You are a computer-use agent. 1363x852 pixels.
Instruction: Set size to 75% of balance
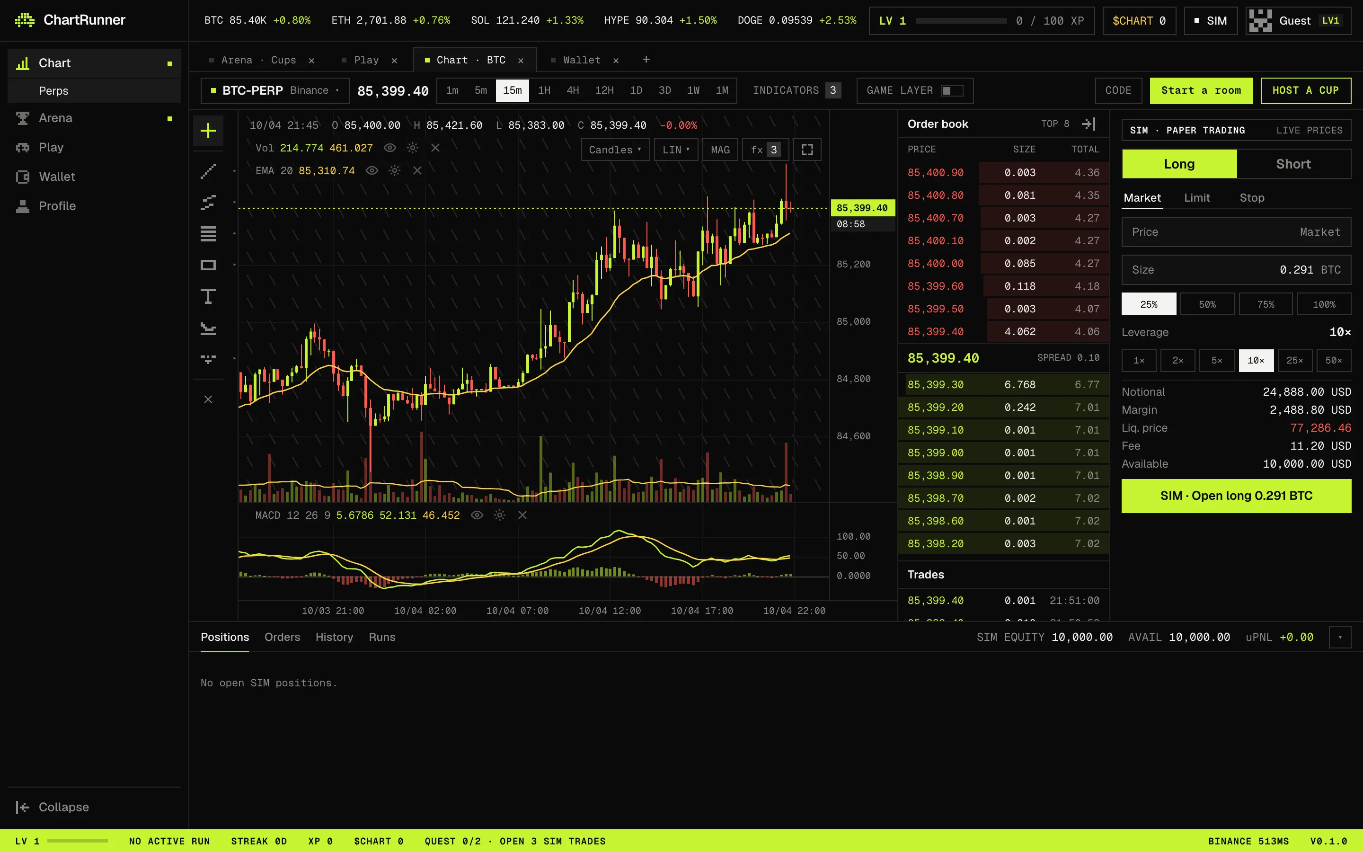[1265, 304]
